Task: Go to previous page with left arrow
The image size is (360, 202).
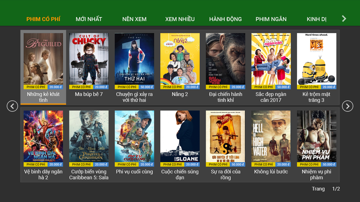Action: coord(12,106)
